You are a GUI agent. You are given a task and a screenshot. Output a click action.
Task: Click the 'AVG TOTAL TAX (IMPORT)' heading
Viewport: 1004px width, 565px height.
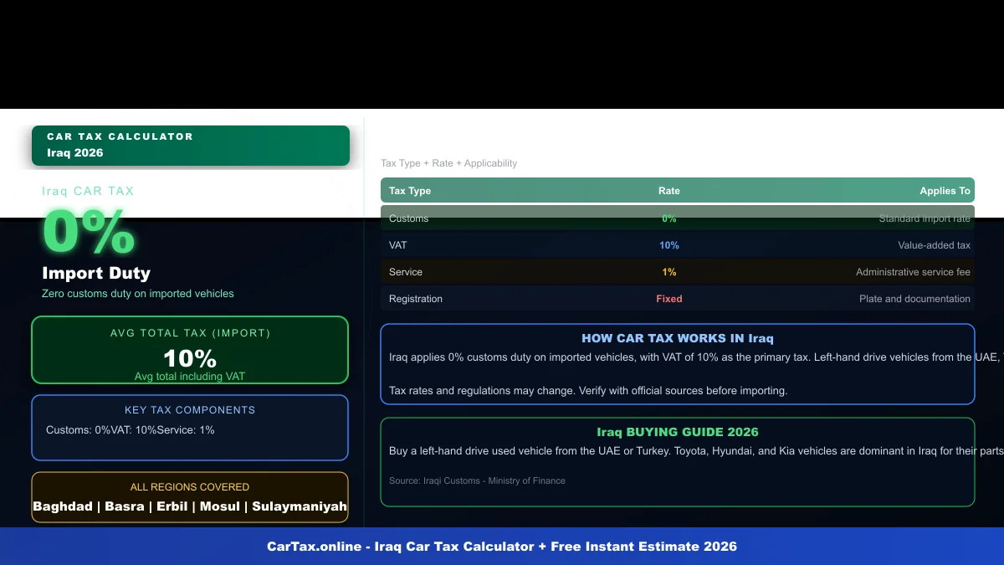point(191,333)
